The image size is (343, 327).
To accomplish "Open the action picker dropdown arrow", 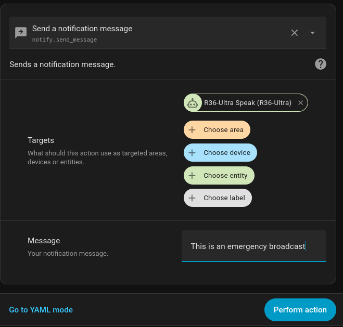I will click(312, 33).
